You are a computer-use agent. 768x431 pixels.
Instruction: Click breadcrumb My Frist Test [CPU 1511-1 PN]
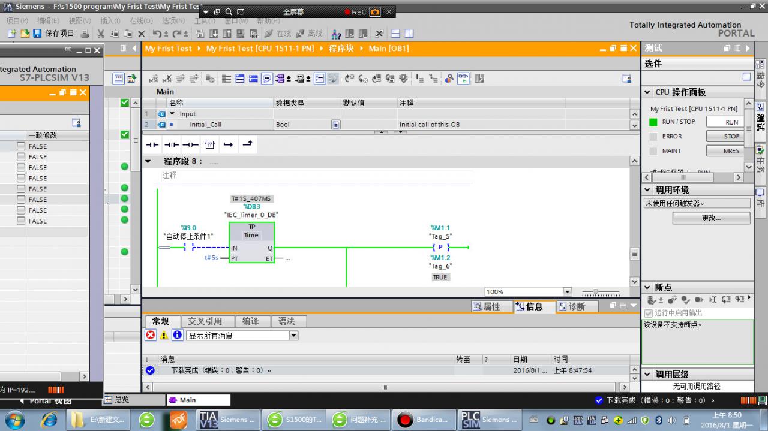pyautogui.click(x=260, y=48)
